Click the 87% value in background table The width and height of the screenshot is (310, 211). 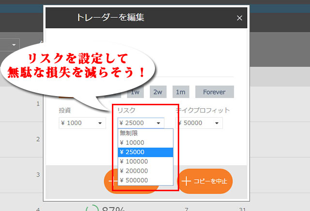(113, 209)
